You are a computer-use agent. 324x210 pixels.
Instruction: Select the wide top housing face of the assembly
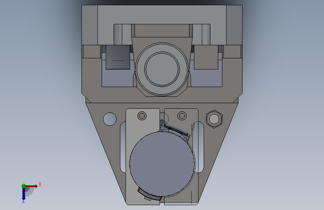pos(162,15)
